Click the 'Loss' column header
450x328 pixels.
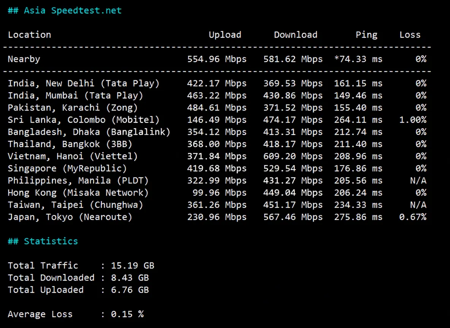click(410, 35)
